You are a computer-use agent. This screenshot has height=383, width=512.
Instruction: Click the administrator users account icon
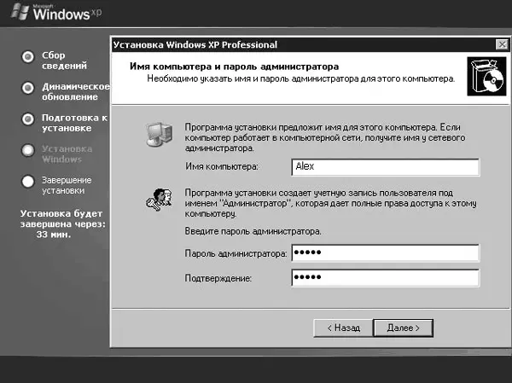(x=158, y=200)
